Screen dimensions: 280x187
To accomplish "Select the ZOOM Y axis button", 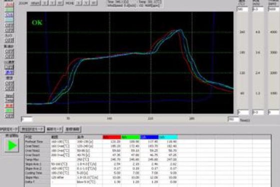I will click(x=52, y=3).
